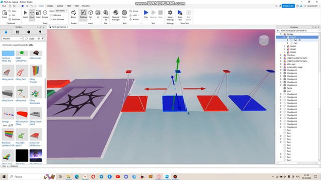Open the Toolbox Creations lightbulb tab
Image resolution: width=321 pixels, height=180 pixels.
point(40,32)
